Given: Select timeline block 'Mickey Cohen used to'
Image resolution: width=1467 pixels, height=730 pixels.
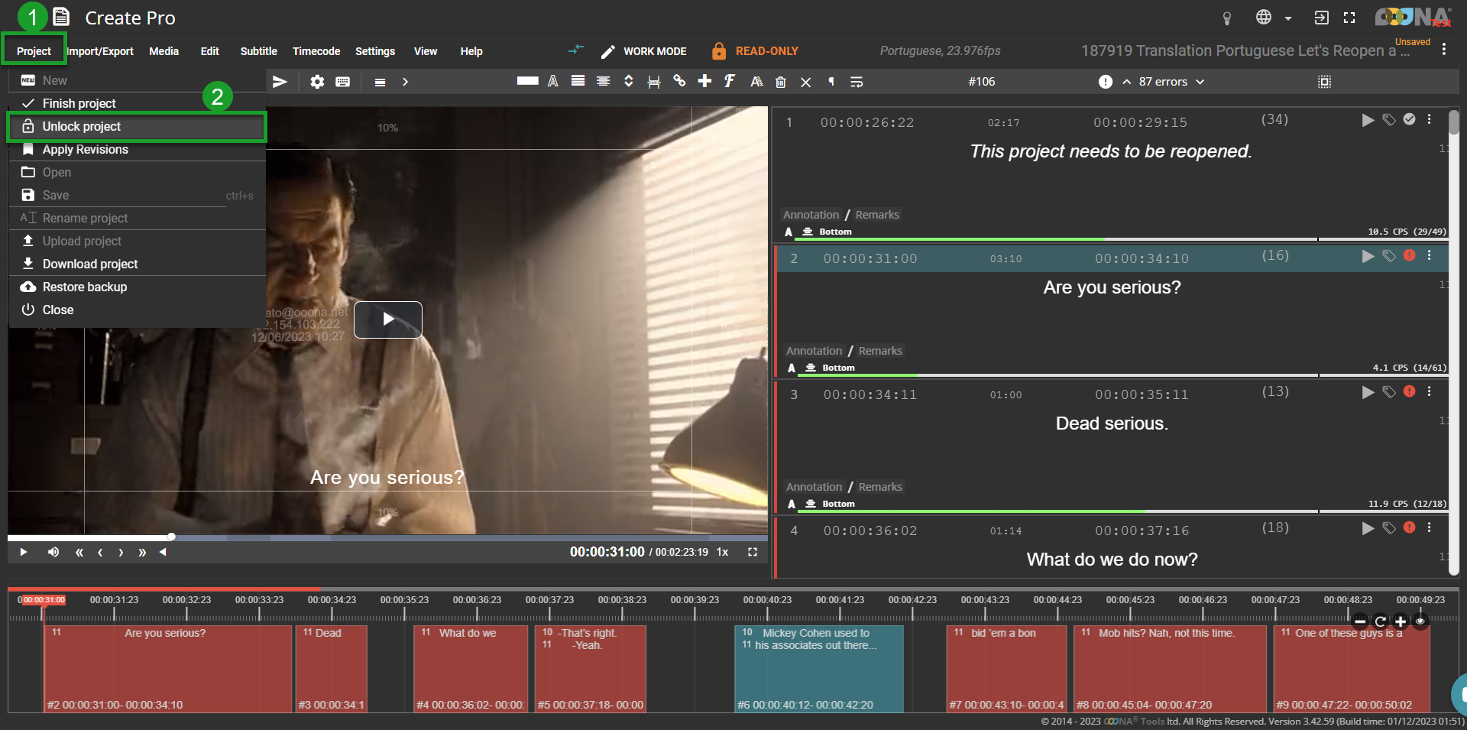Looking at the screenshot, I should (x=818, y=669).
